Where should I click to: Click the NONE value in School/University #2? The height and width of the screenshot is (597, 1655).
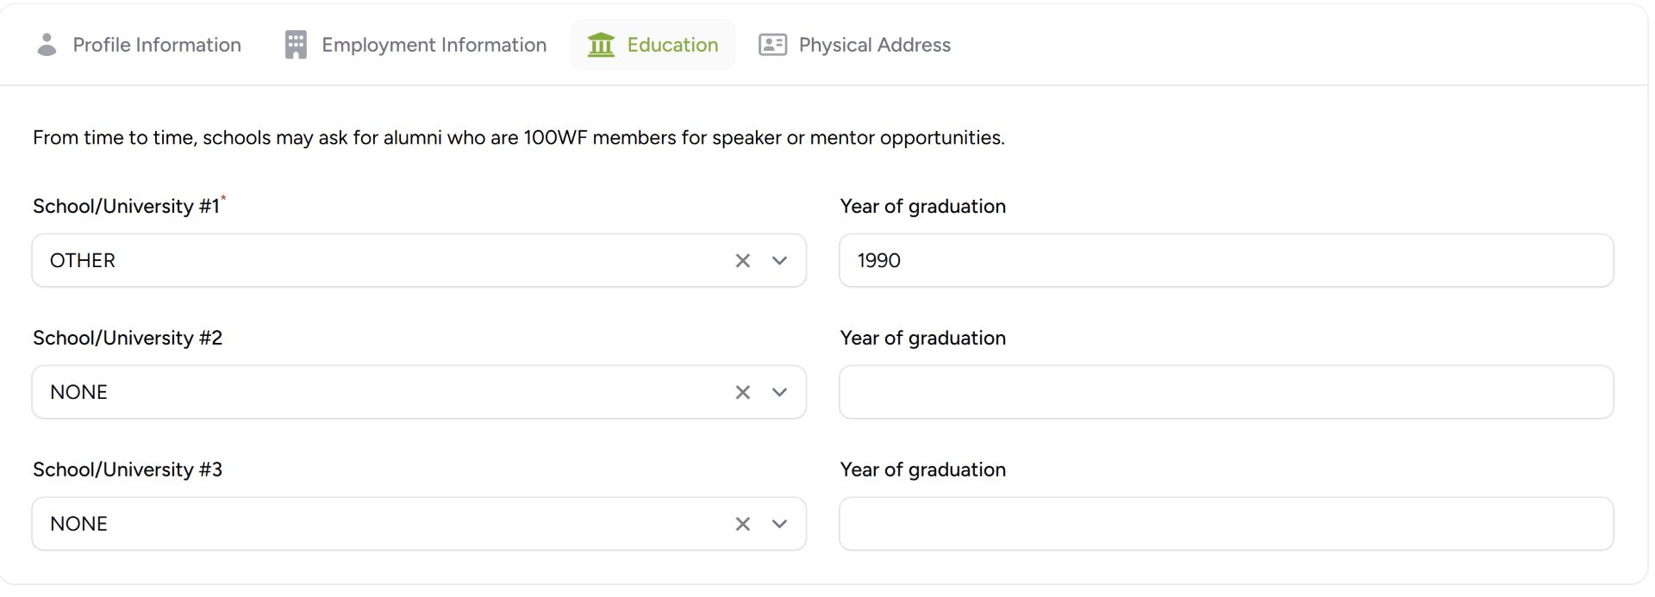coord(79,393)
